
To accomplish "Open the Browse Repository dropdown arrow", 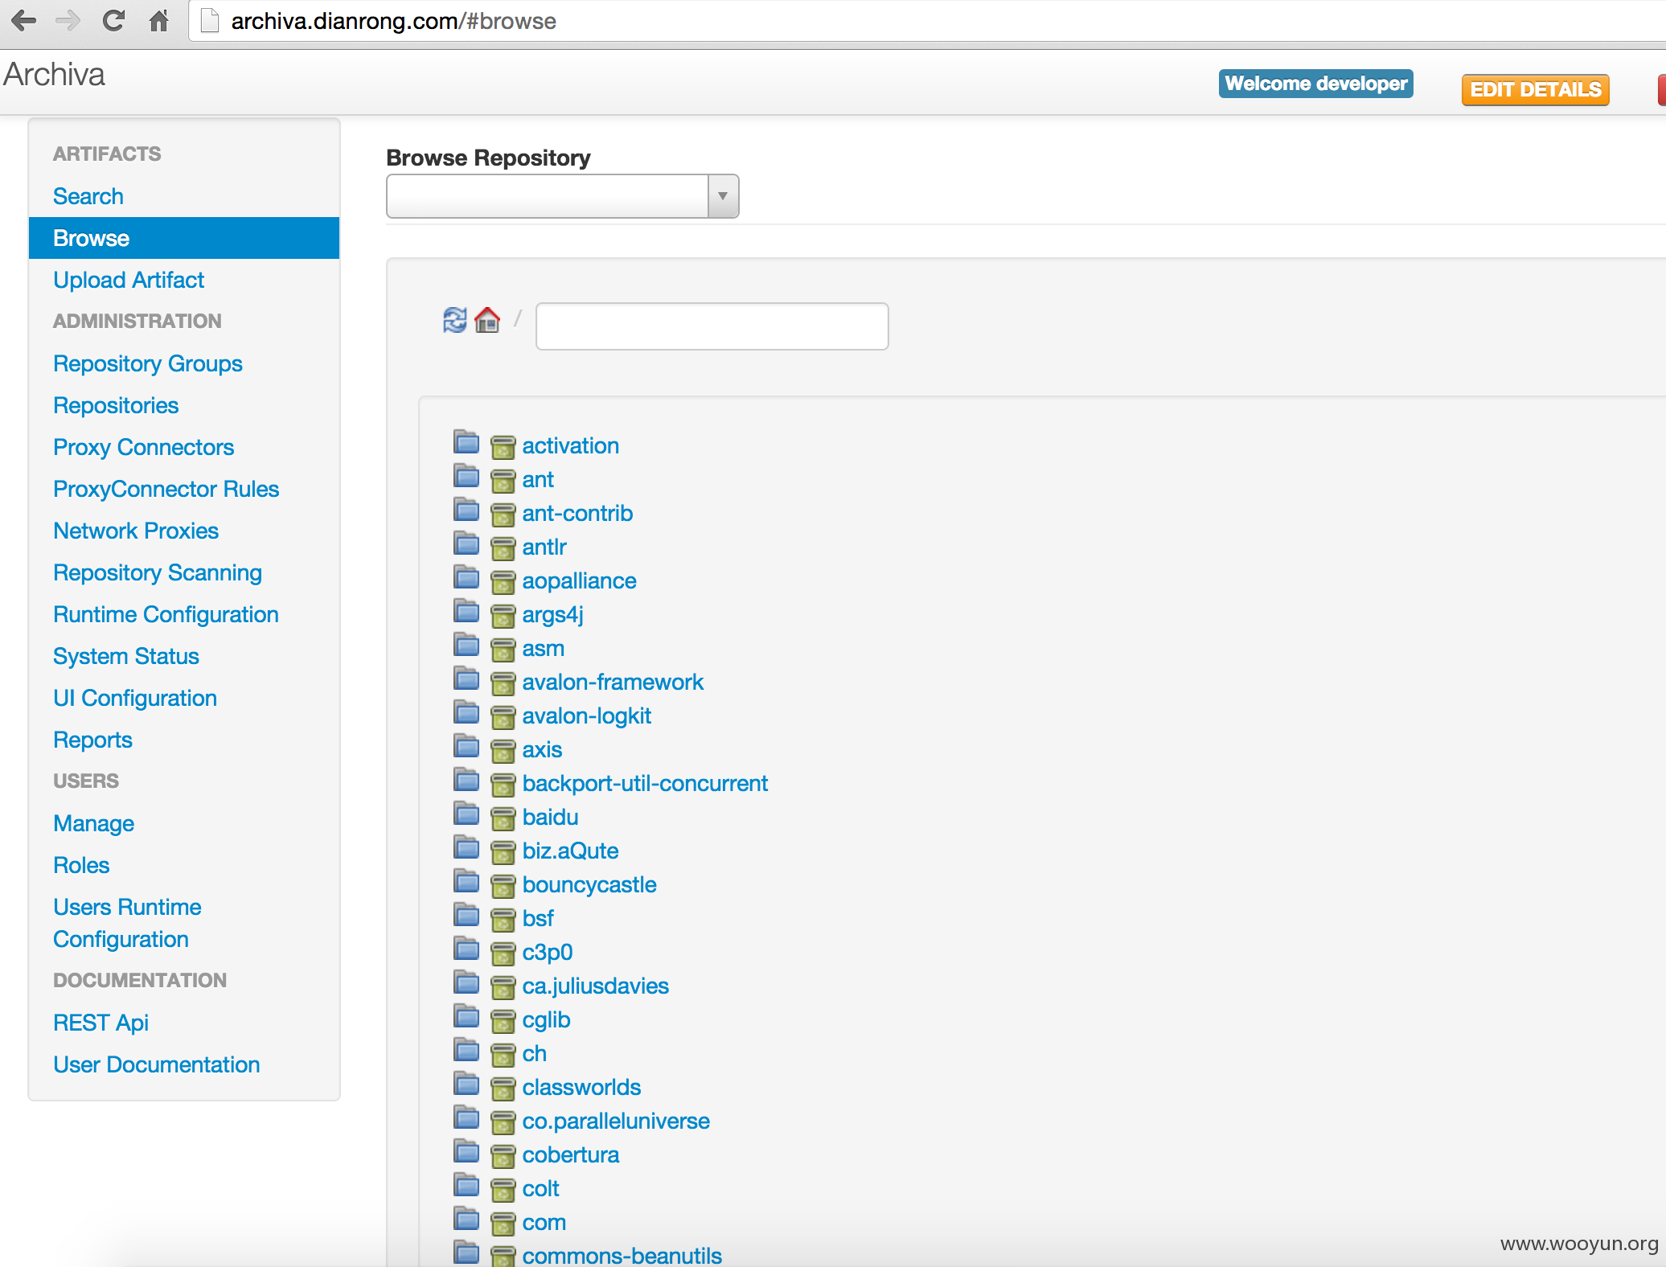I will pos(723,196).
